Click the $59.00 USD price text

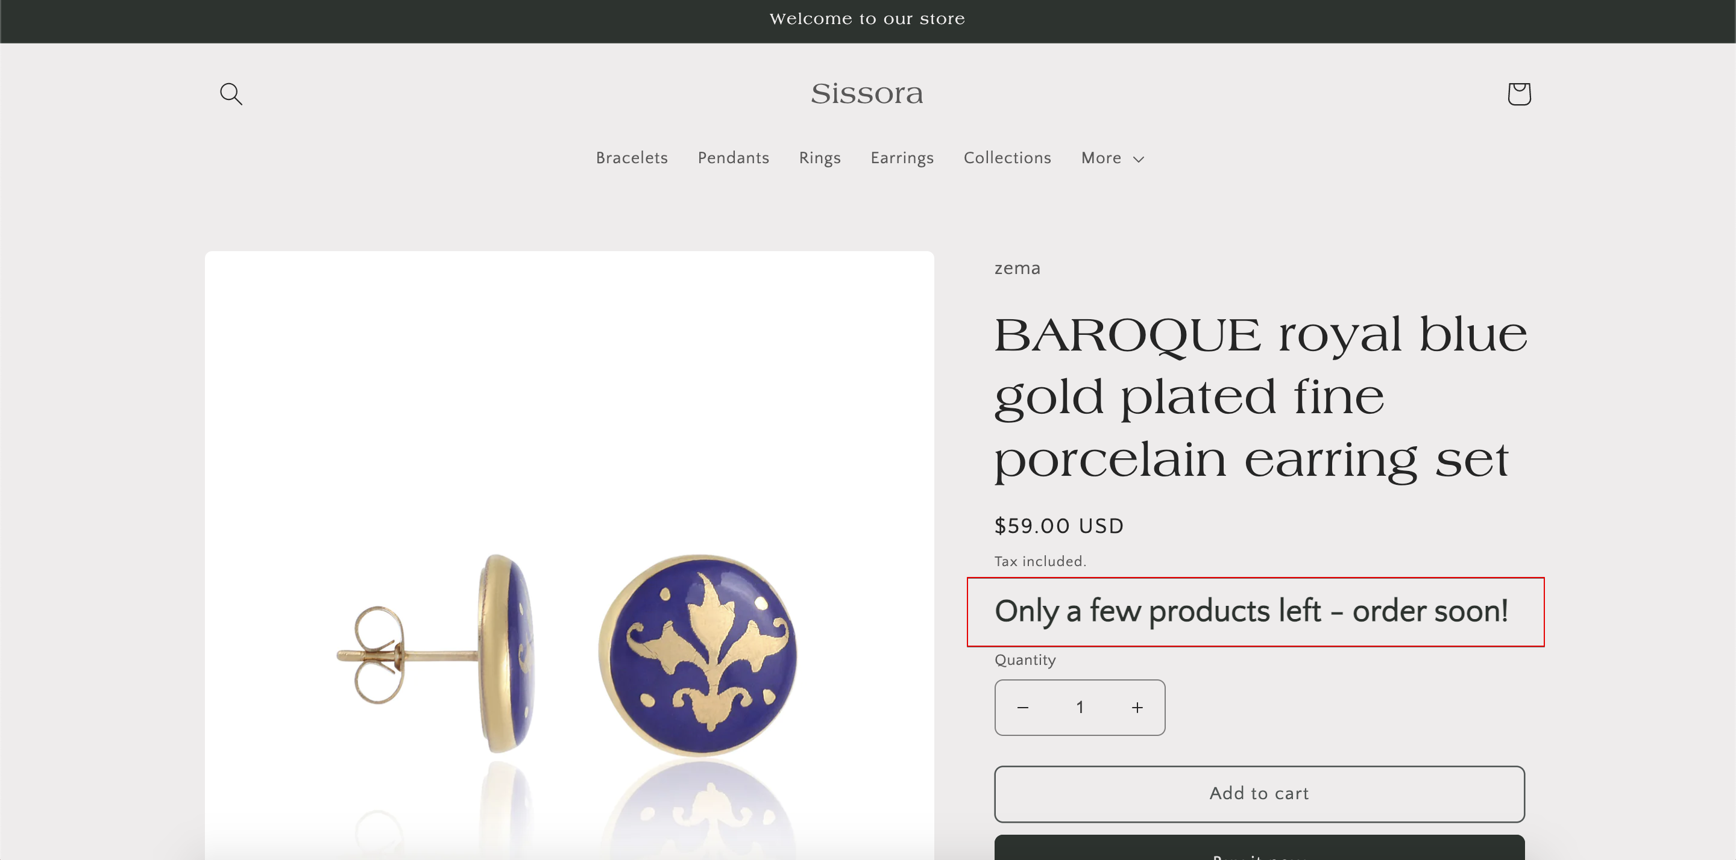tap(1058, 526)
